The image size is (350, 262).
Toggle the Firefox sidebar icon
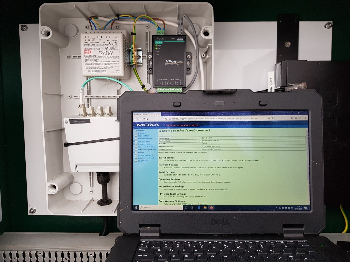[296, 118]
